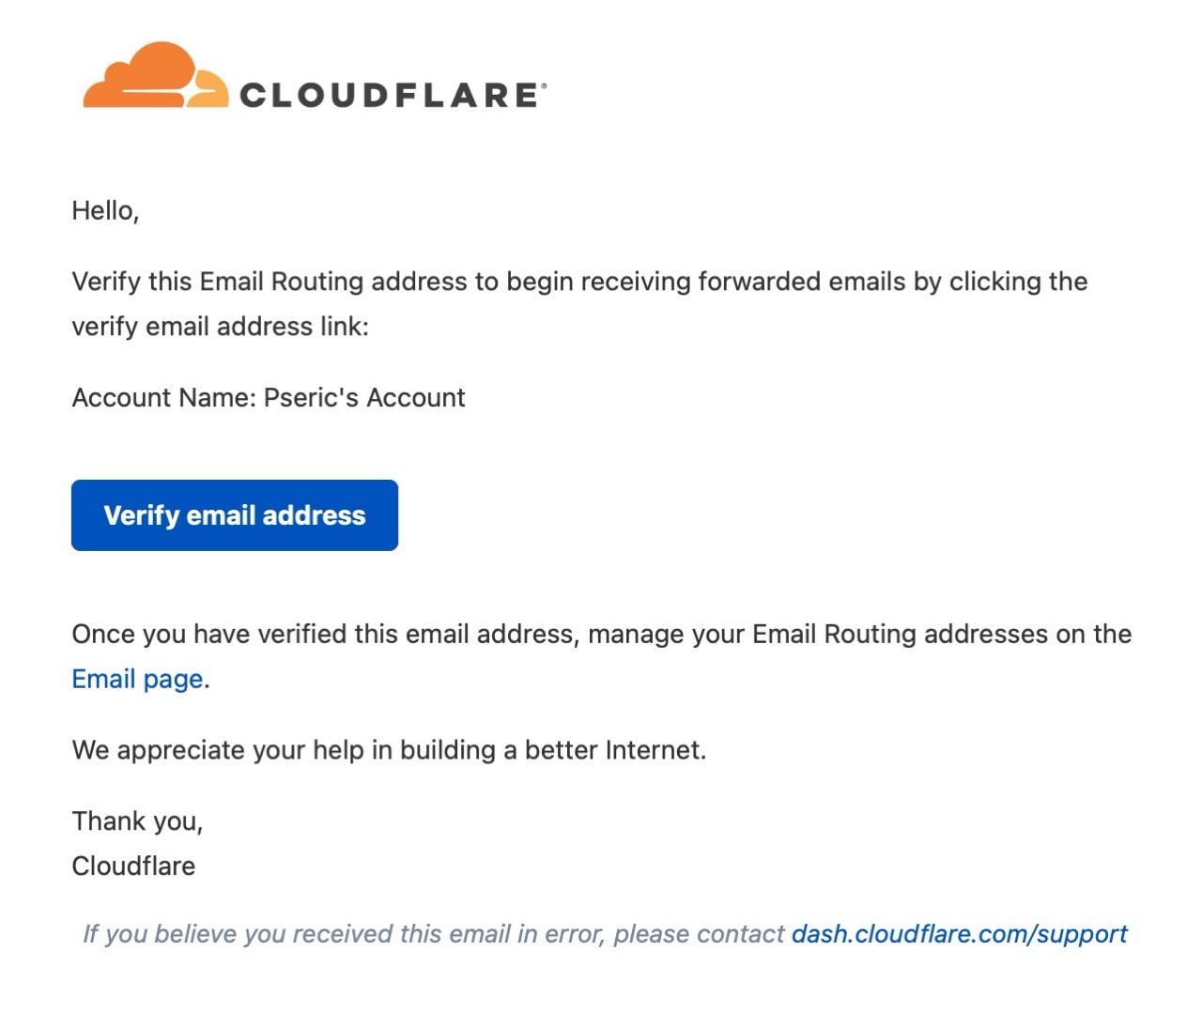Click the better Internet appreciation sentence
This screenshot has height=1012, width=1202.
pos(391,749)
